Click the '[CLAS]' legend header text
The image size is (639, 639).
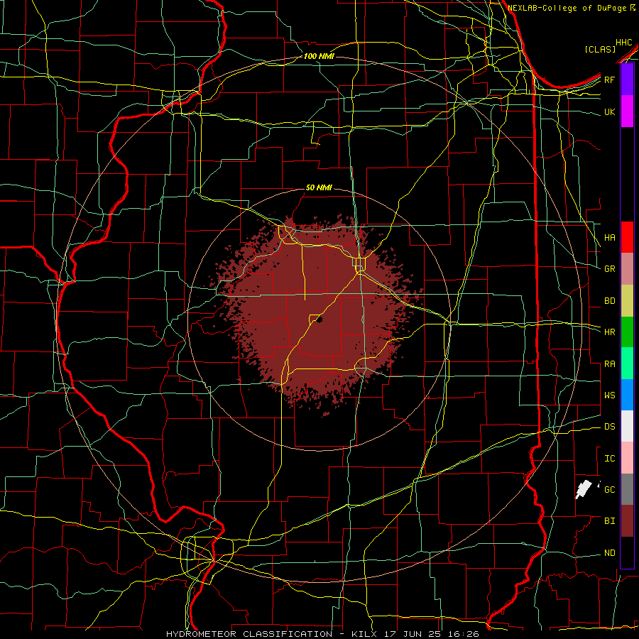(x=600, y=49)
